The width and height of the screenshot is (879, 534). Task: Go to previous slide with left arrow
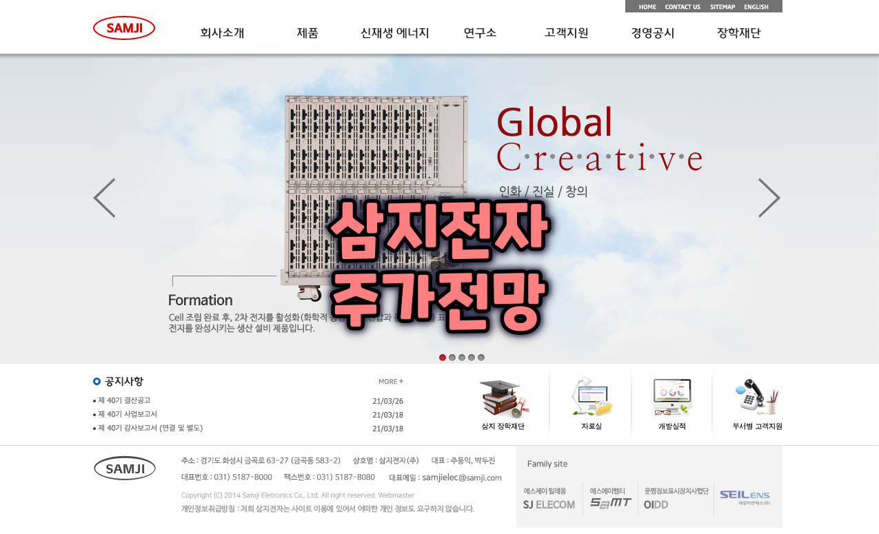pyautogui.click(x=104, y=198)
